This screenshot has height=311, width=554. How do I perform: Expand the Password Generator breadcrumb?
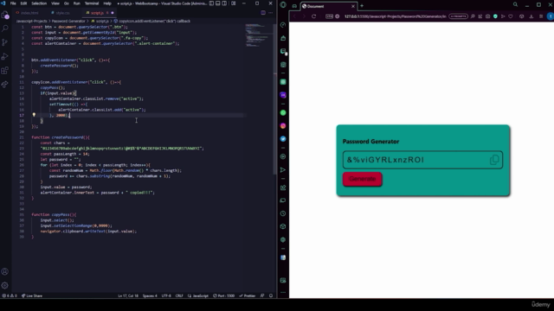(x=68, y=21)
